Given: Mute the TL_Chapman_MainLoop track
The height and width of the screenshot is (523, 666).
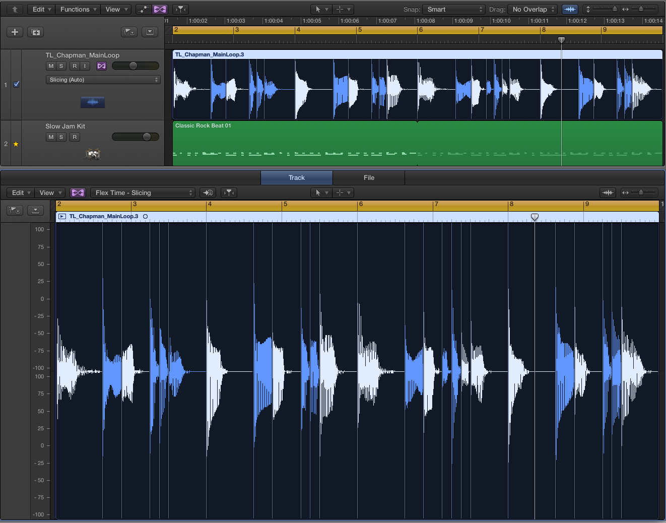Looking at the screenshot, I should coord(50,66).
